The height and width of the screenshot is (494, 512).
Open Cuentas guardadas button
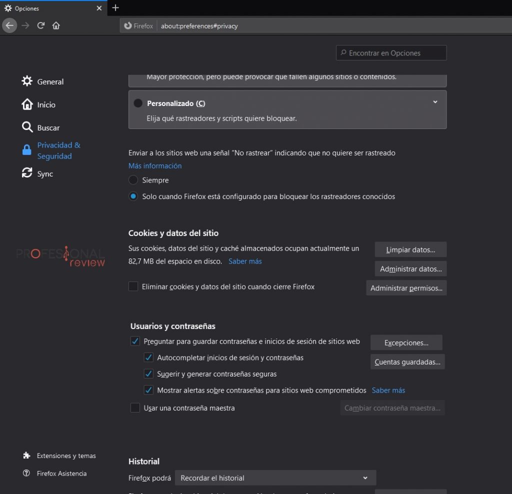click(407, 362)
